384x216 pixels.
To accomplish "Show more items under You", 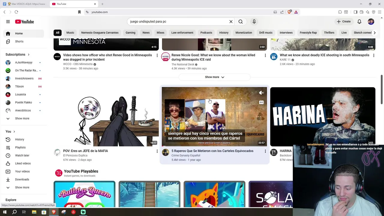I will [23, 187].
